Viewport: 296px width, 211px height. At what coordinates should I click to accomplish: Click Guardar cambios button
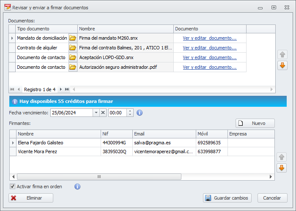click(x=227, y=198)
